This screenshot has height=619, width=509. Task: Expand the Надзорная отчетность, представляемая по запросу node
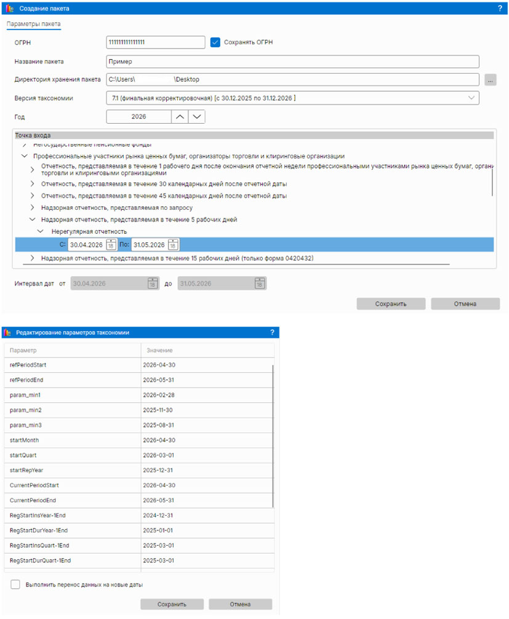33,208
